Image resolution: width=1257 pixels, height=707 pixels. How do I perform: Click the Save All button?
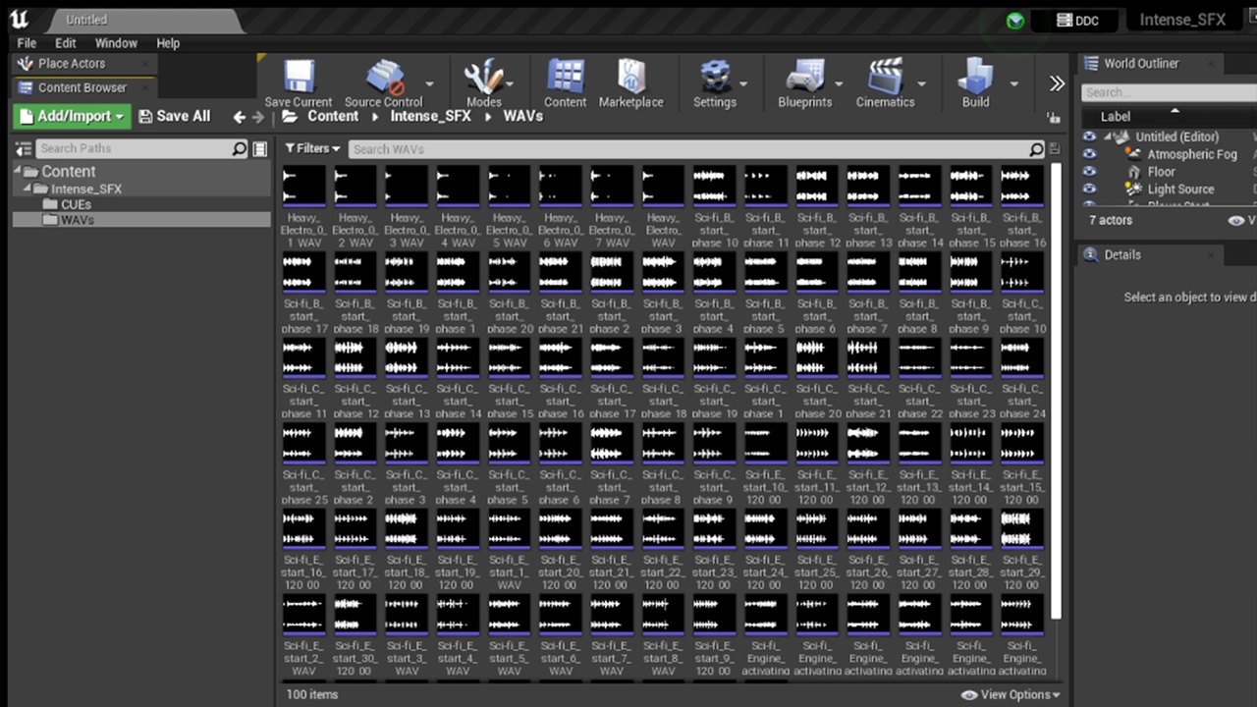point(175,116)
